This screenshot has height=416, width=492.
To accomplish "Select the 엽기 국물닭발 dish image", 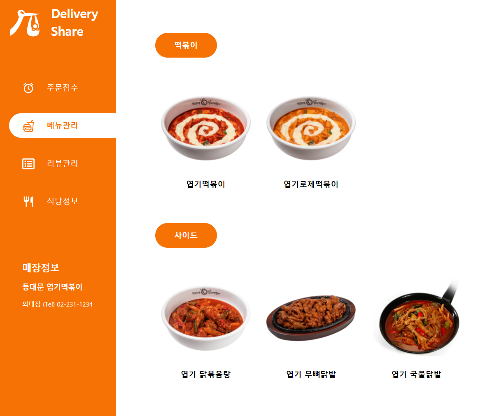I will pyautogui.click(x=416, y=318).
